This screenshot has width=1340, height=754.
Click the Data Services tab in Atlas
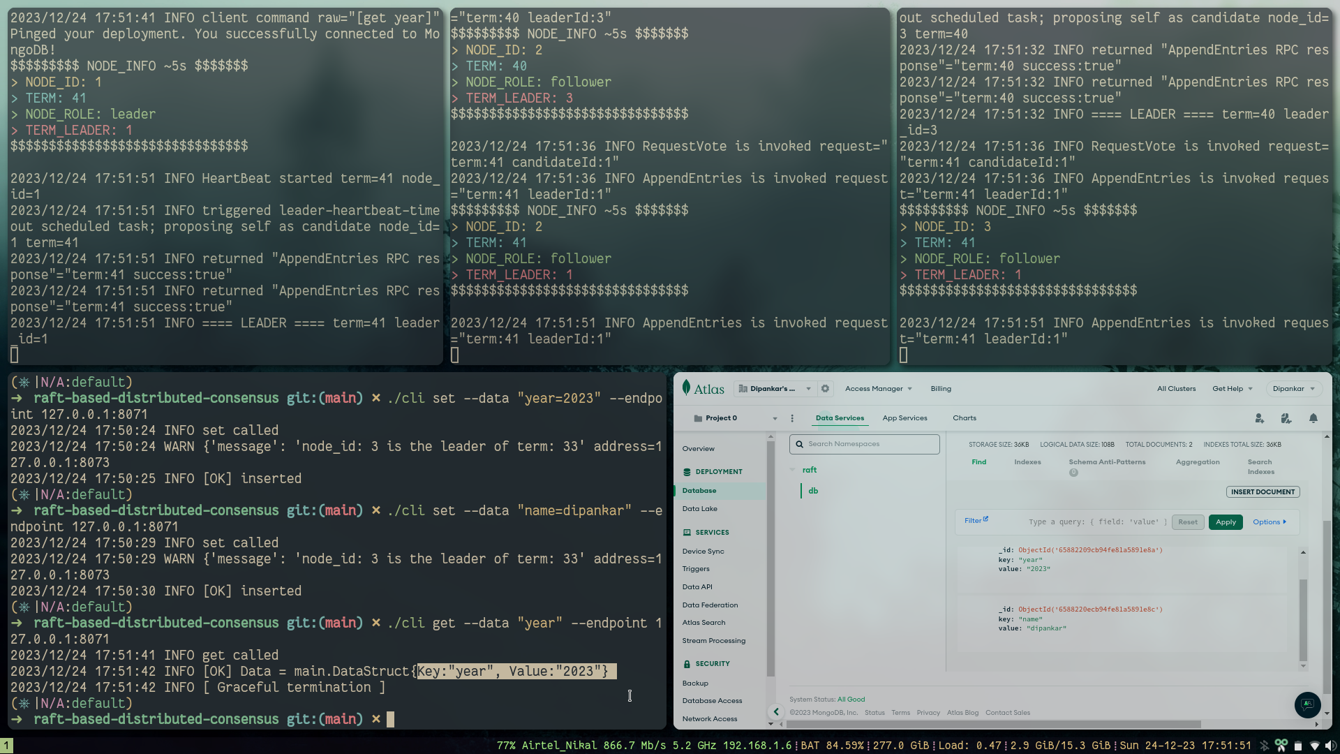pyautogui.click(x=840, y=418)
